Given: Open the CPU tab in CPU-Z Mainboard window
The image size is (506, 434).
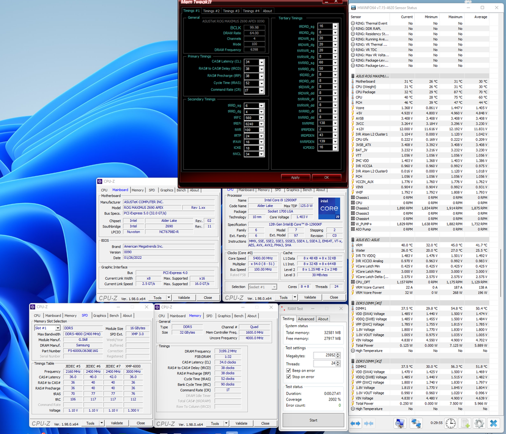Looking at the screenshot, I should (104, 190).
